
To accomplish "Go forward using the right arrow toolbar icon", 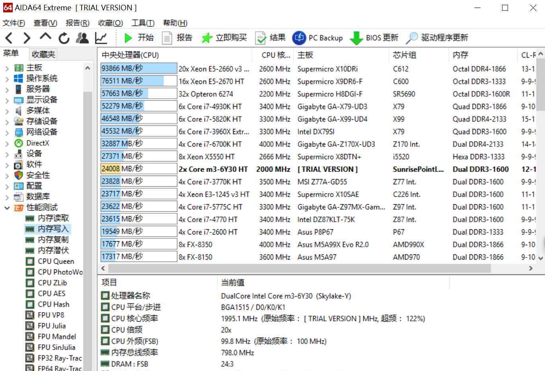I will click(27, 38).
